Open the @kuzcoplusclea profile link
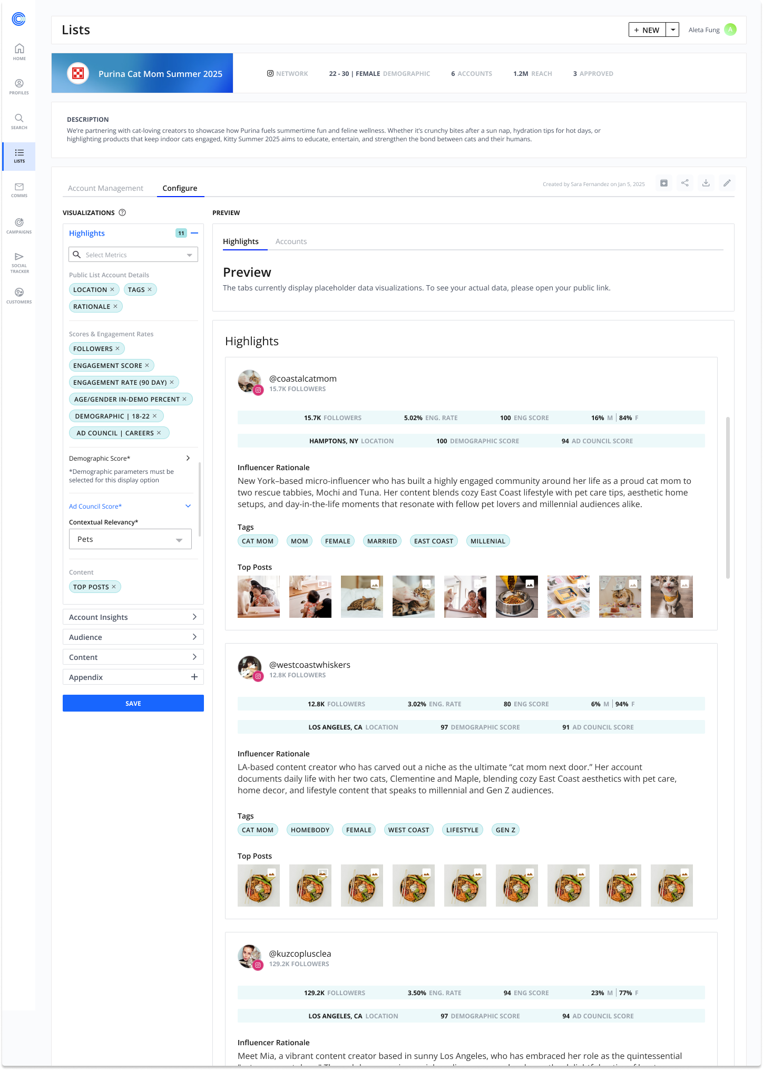 tap(300, 954)
